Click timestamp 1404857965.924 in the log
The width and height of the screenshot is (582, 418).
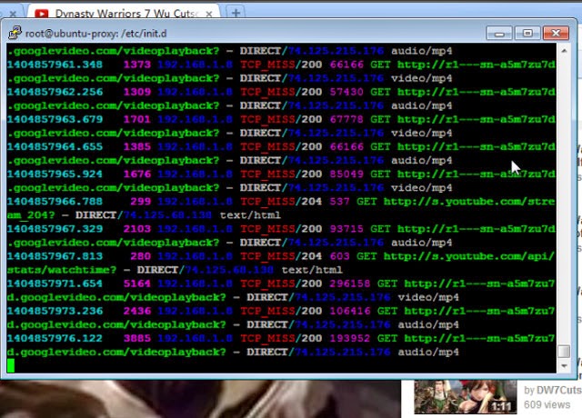(55, 174)
